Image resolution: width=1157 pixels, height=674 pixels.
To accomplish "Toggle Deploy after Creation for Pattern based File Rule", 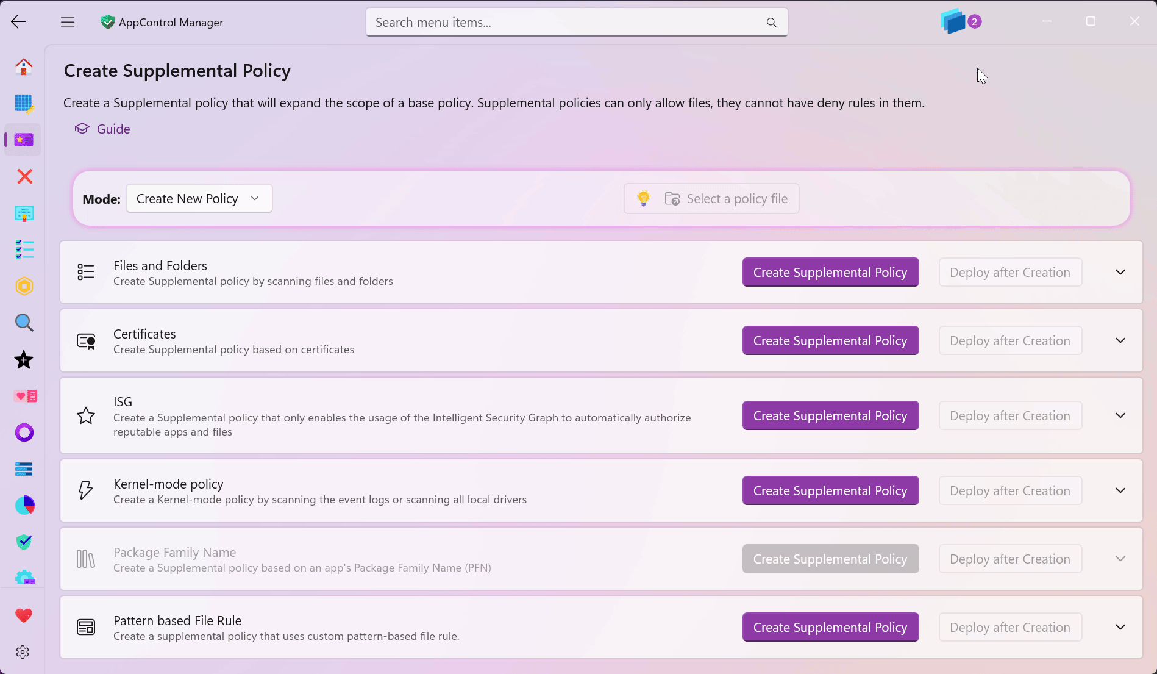I will [1010, 627].
